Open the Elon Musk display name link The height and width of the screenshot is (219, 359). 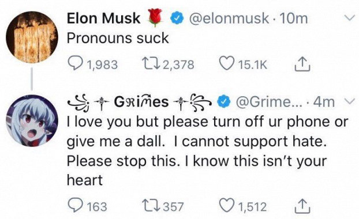(103, 18)
